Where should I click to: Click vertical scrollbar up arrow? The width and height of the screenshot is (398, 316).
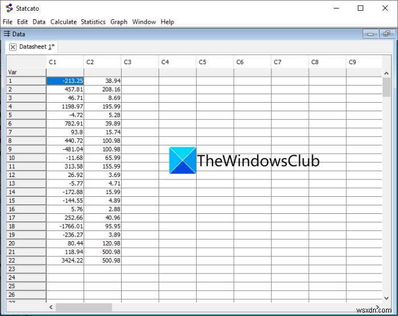tap(386, 73)
